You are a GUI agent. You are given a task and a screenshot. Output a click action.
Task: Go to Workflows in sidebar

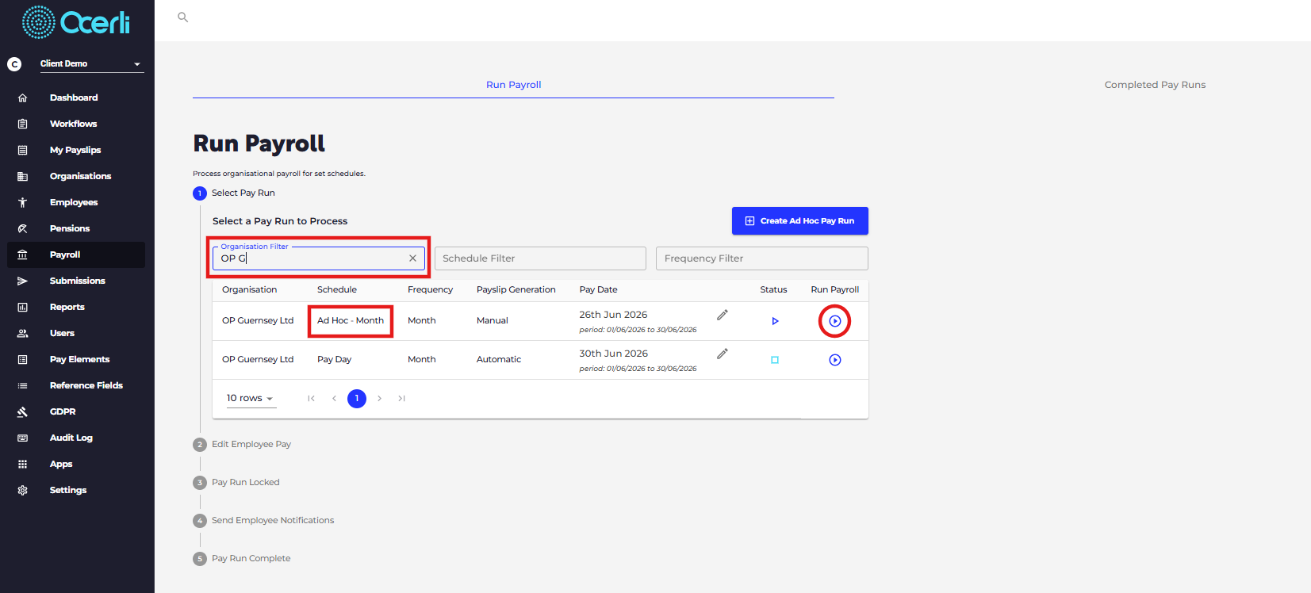click(74, 124)
